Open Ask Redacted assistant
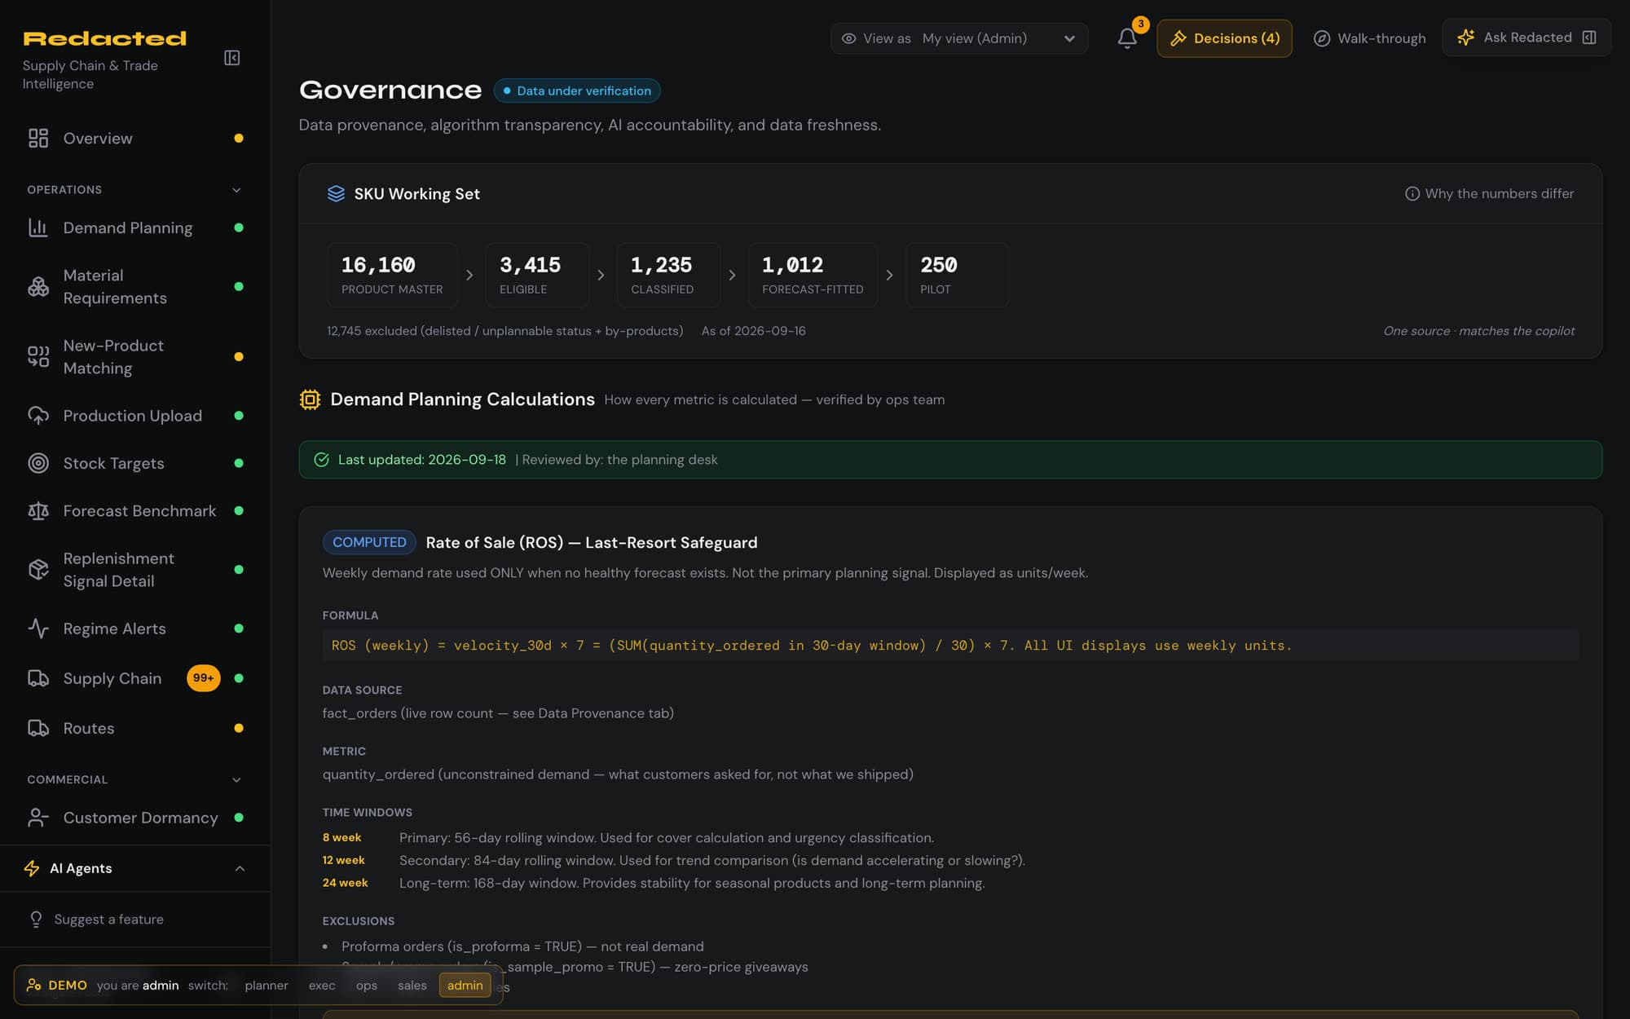The height and width of the screenshot is (1019, 1630). coord(1526,37)
